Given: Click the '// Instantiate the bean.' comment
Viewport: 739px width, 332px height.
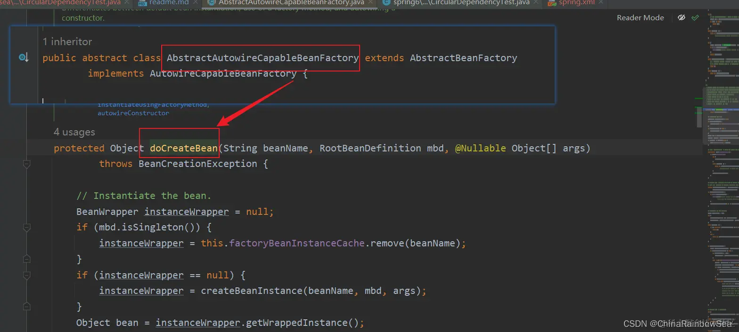Looking at the screenshot, I should [x=144, y=196].
